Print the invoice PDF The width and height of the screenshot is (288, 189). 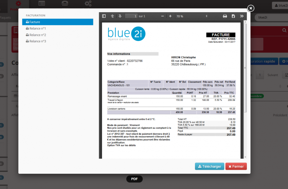coord(225,16)
